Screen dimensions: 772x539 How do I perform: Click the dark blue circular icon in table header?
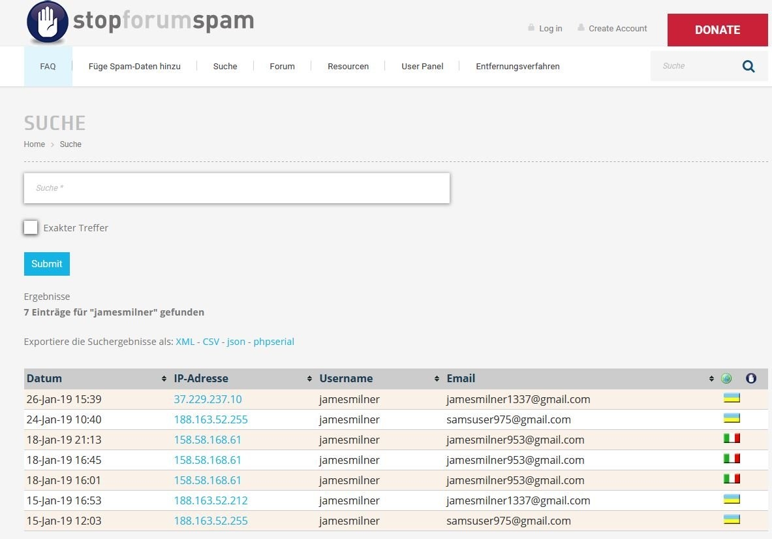(x=751, y=378)
